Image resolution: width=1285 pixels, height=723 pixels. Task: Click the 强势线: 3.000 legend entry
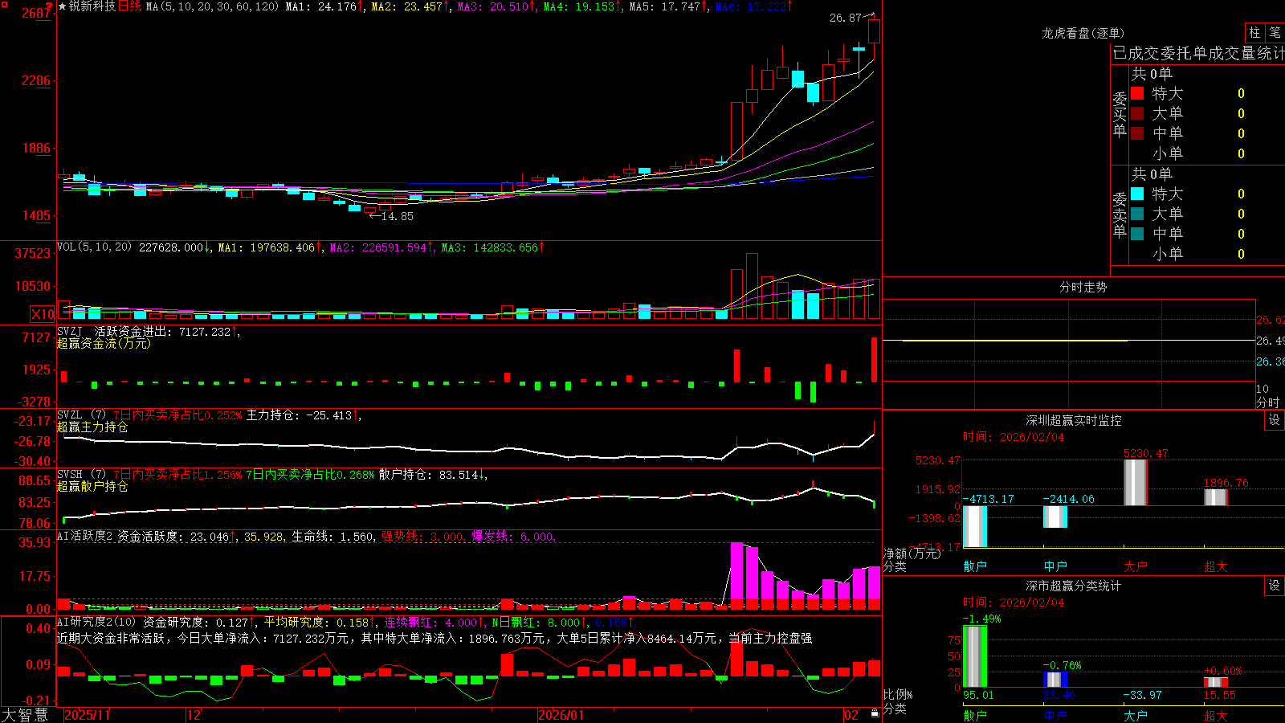tap(422, 536)
